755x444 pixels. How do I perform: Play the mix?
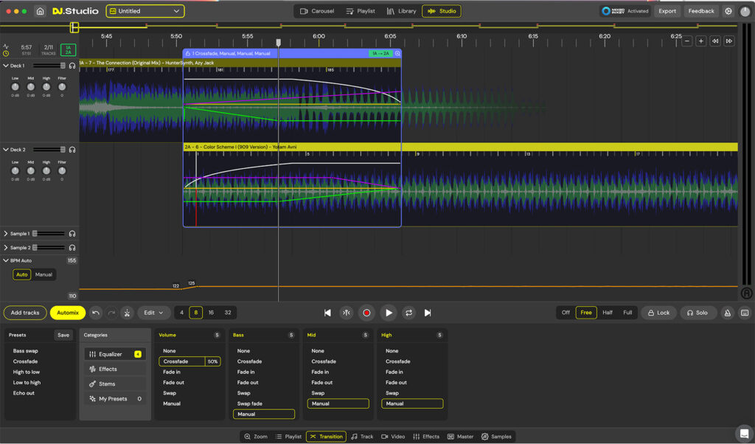pyautogui.click(x=388, y=313)
